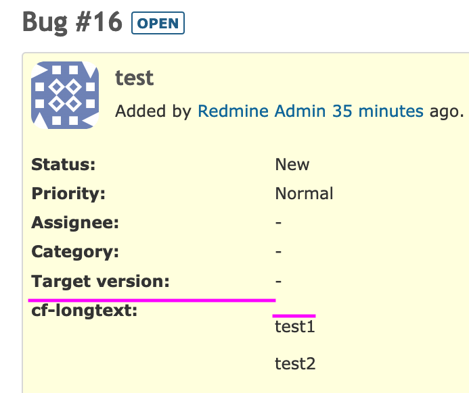Click the "test2" text line
The height and width of the screenshot is (393, 469).
pos(295,364)
